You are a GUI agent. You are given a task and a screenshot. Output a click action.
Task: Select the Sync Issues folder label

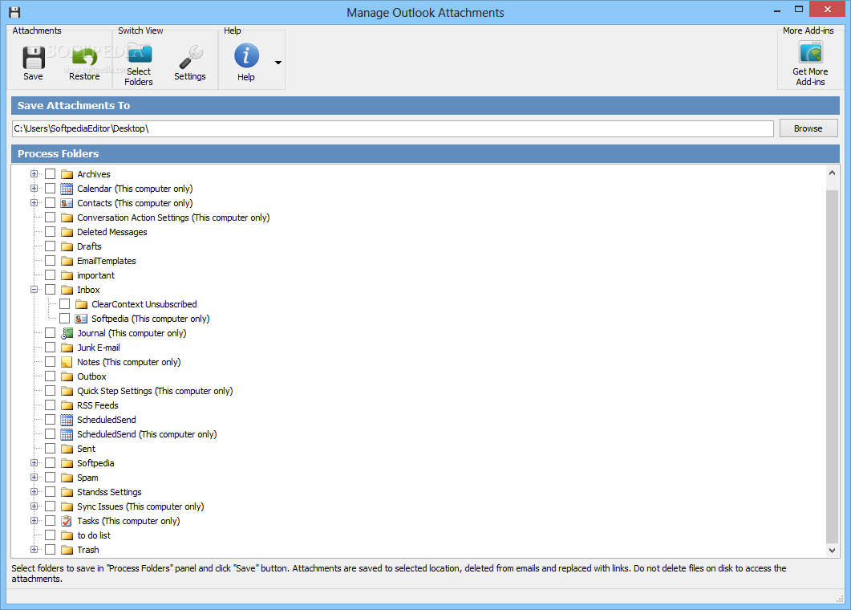coord(140,506)
